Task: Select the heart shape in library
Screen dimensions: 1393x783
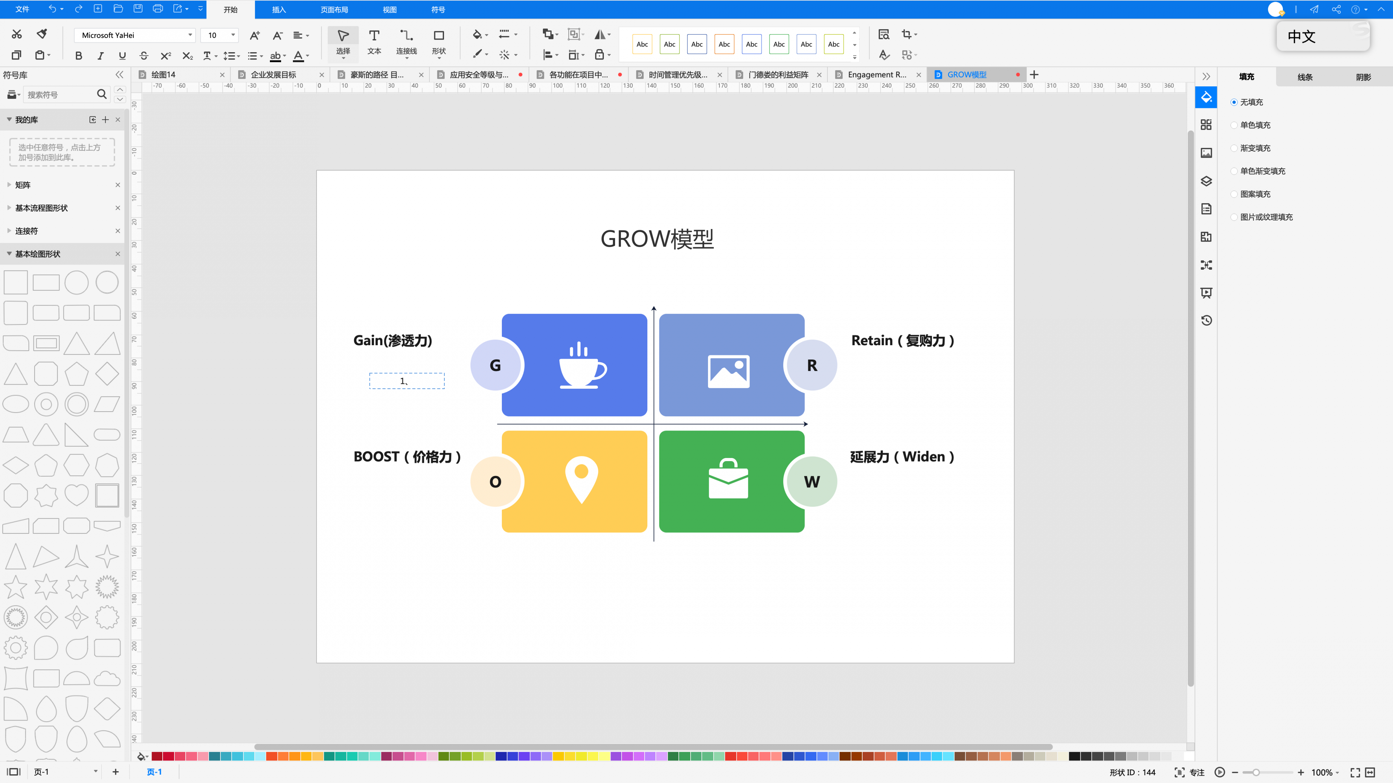Action: click(76, 496)
